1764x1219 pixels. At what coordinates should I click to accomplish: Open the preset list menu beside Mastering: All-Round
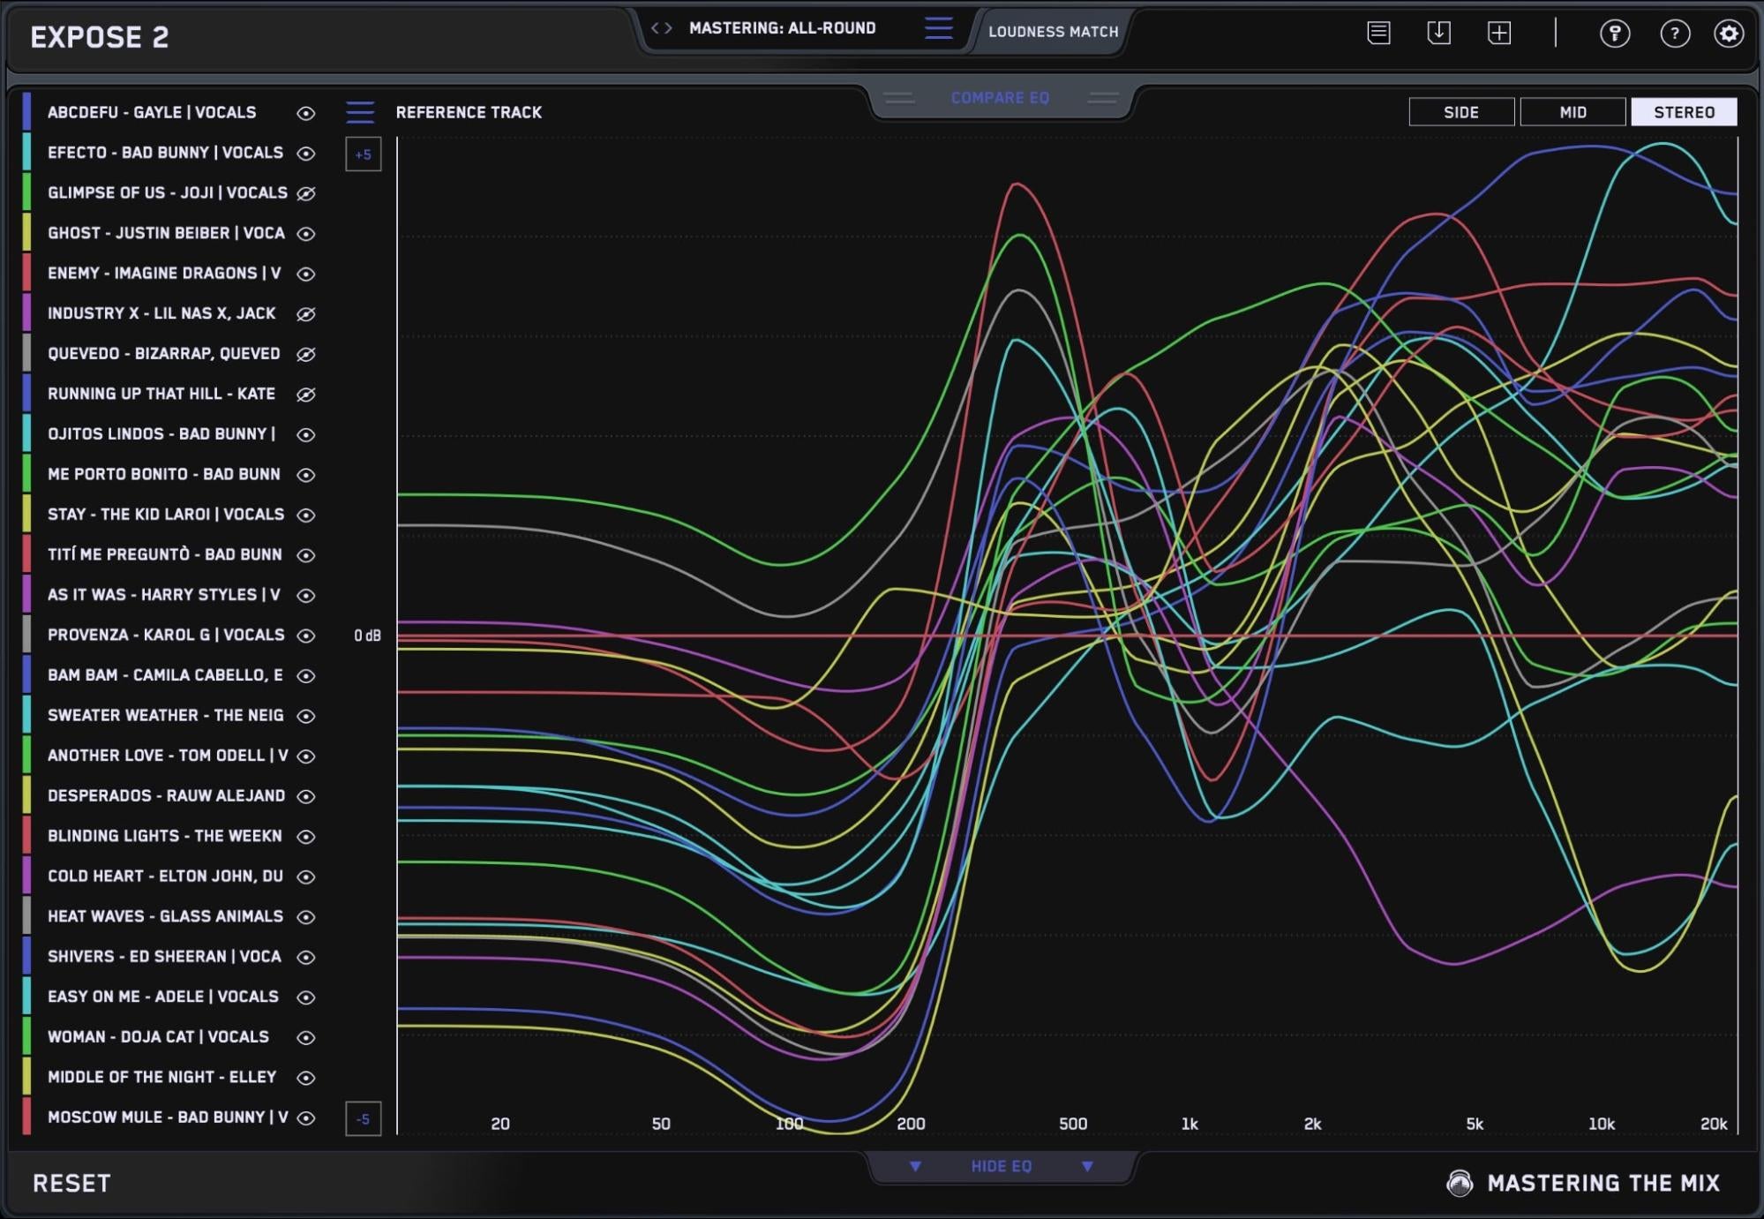pos(939,28)
